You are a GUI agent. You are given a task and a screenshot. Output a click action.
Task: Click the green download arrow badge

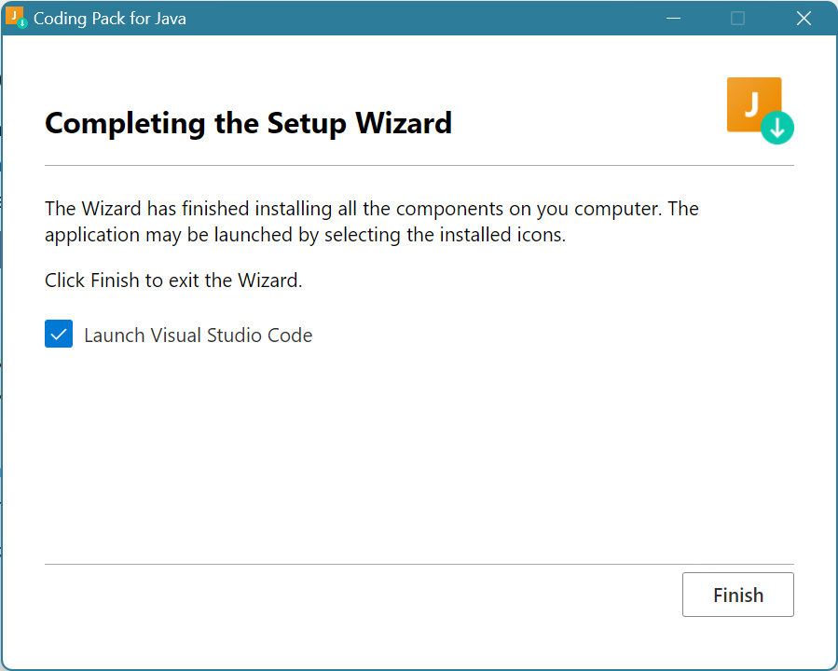[x=776, y=128]
